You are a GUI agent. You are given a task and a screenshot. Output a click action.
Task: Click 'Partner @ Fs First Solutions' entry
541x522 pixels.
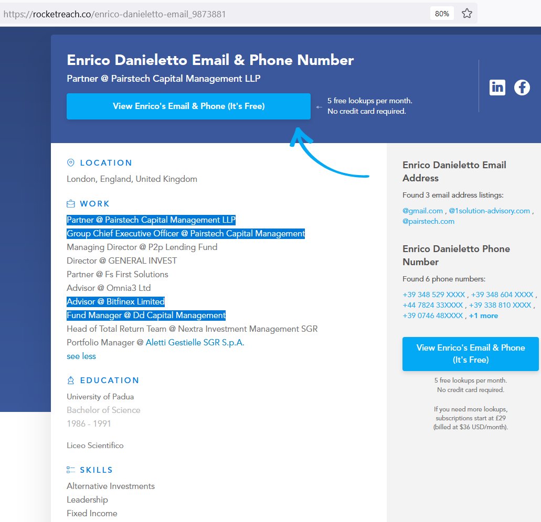pyautogui.click(x=118, y=275)
